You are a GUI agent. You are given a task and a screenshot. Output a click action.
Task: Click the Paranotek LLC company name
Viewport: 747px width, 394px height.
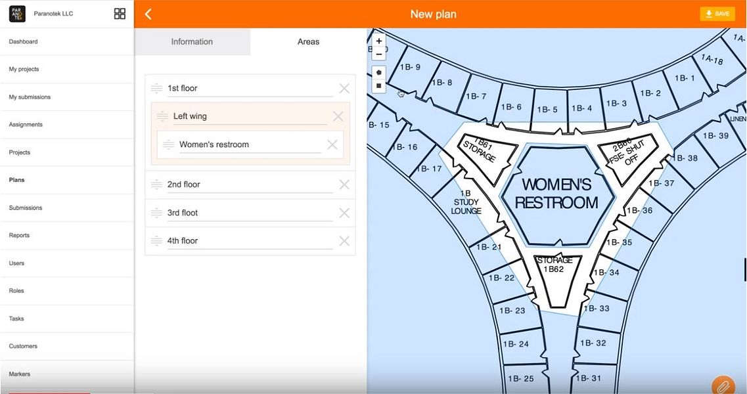point(53,14)
